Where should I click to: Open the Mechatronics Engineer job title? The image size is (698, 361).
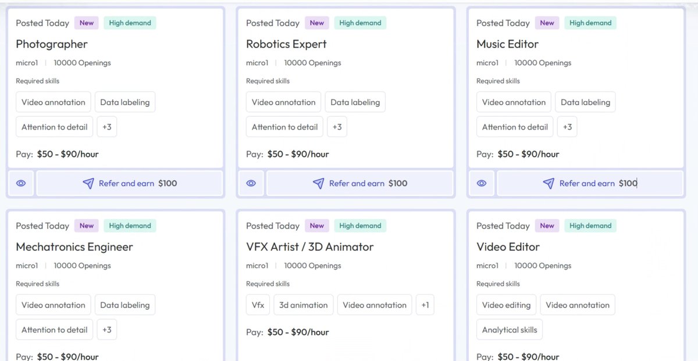click(74, 247)
